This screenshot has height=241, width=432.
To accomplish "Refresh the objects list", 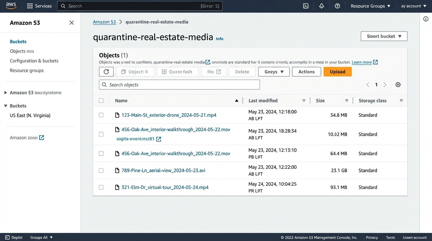I will 106,72.
